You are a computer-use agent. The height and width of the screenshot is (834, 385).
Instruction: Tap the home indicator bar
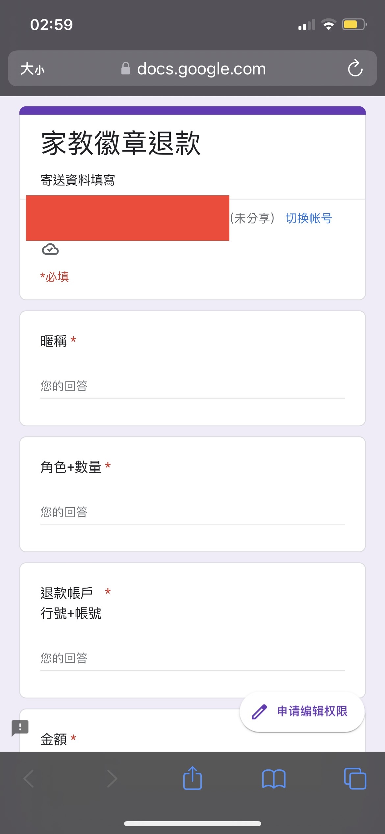(192, 823)
